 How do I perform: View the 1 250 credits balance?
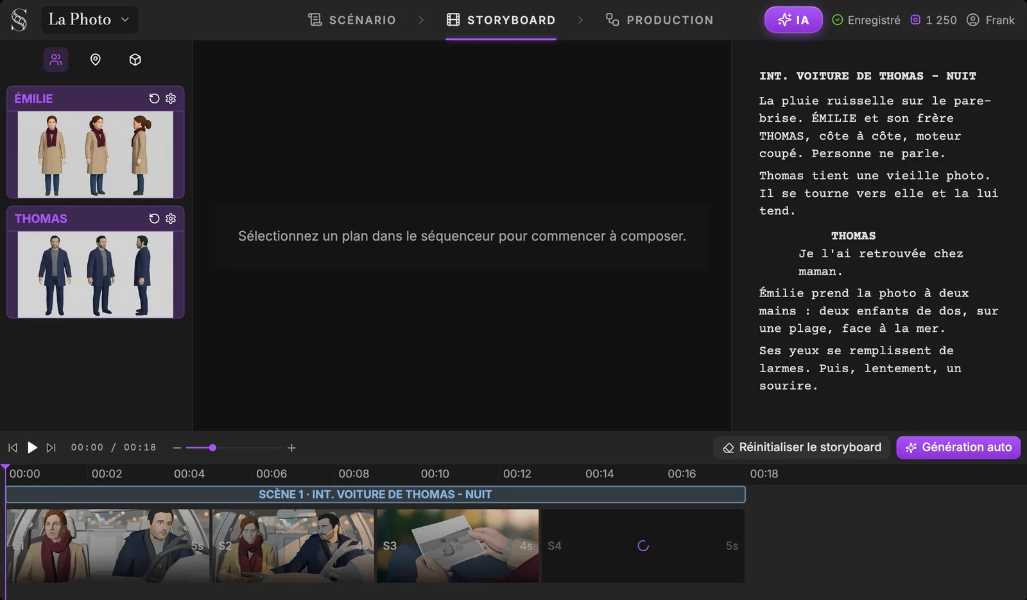click(933, 20)
